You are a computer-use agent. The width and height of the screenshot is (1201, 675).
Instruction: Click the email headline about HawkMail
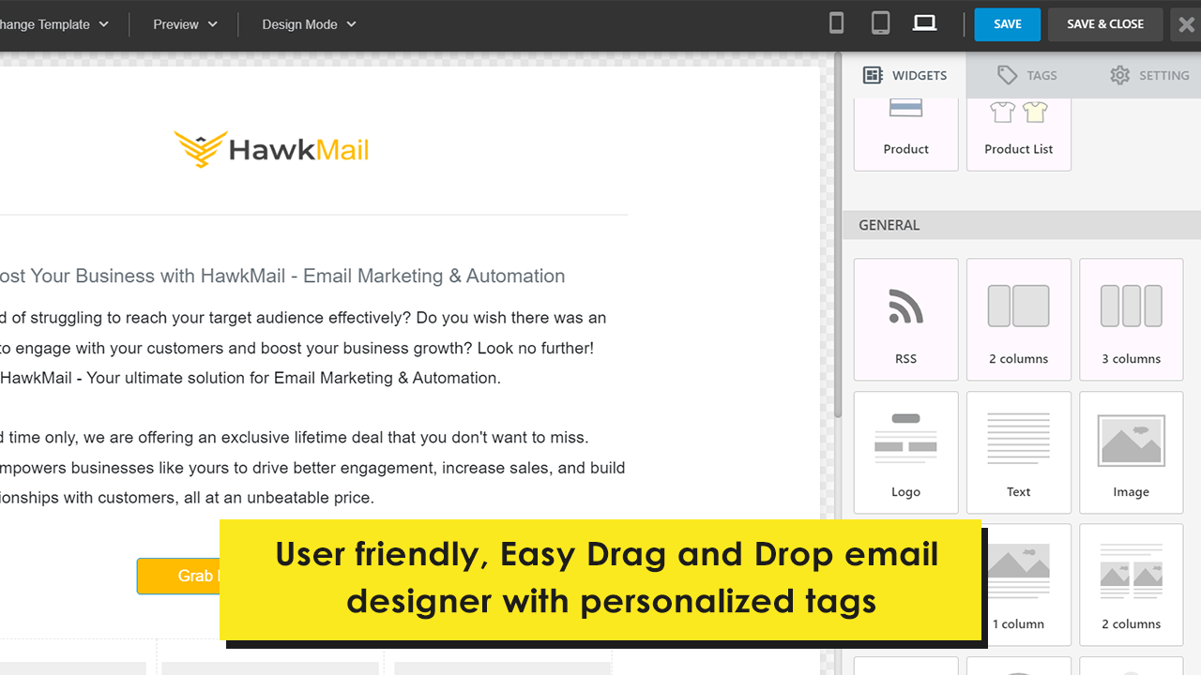(x=282, y=276)
